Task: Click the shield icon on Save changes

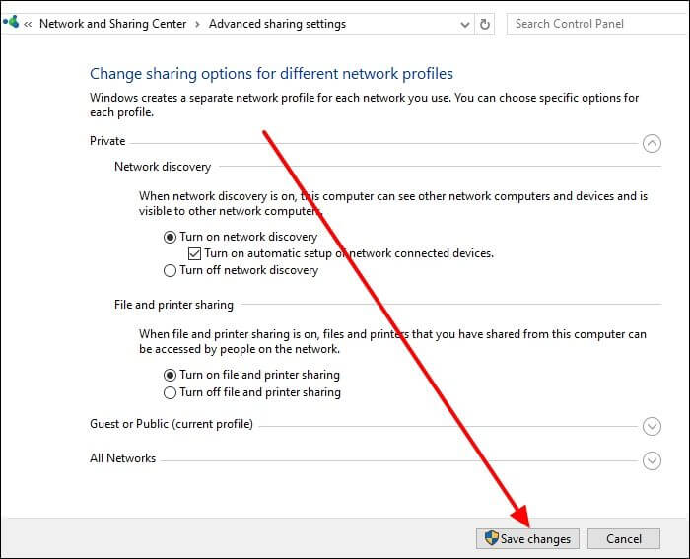Action: [490, 538]
